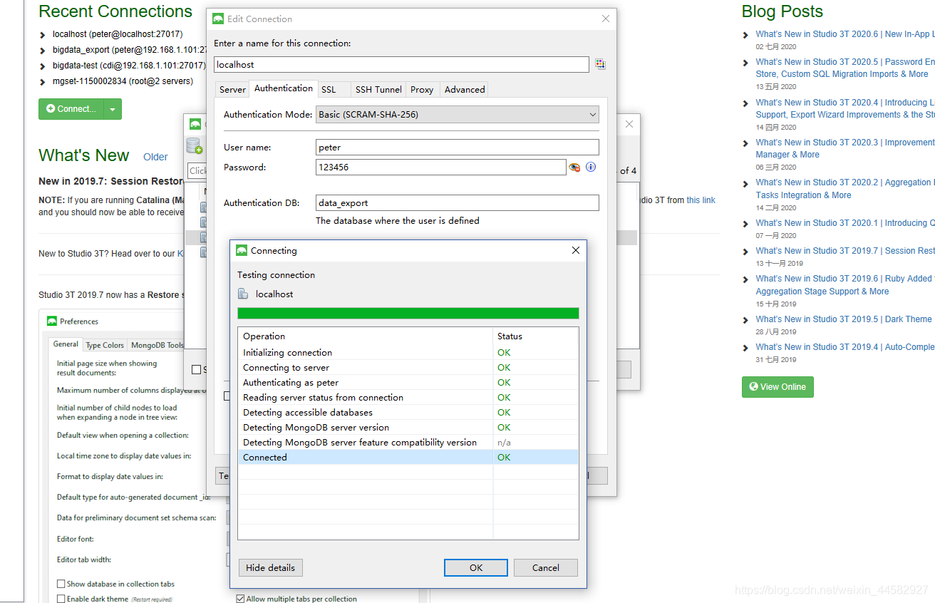The image size is (935, 603).
Task: Open Studio 3T 2019.4 Auto-Complete blog post
Action: (844, 347)
